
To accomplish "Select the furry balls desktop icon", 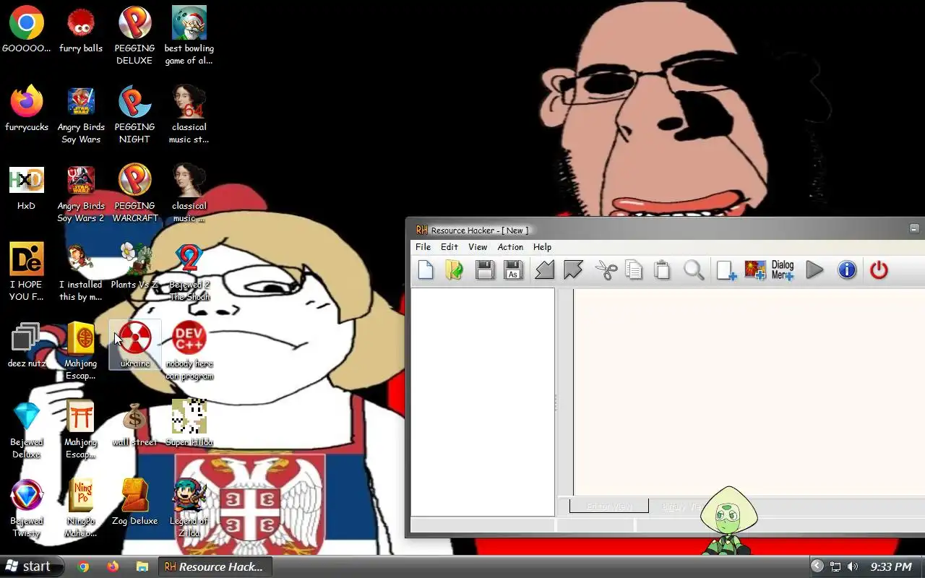I will click(x=81, y=30).
